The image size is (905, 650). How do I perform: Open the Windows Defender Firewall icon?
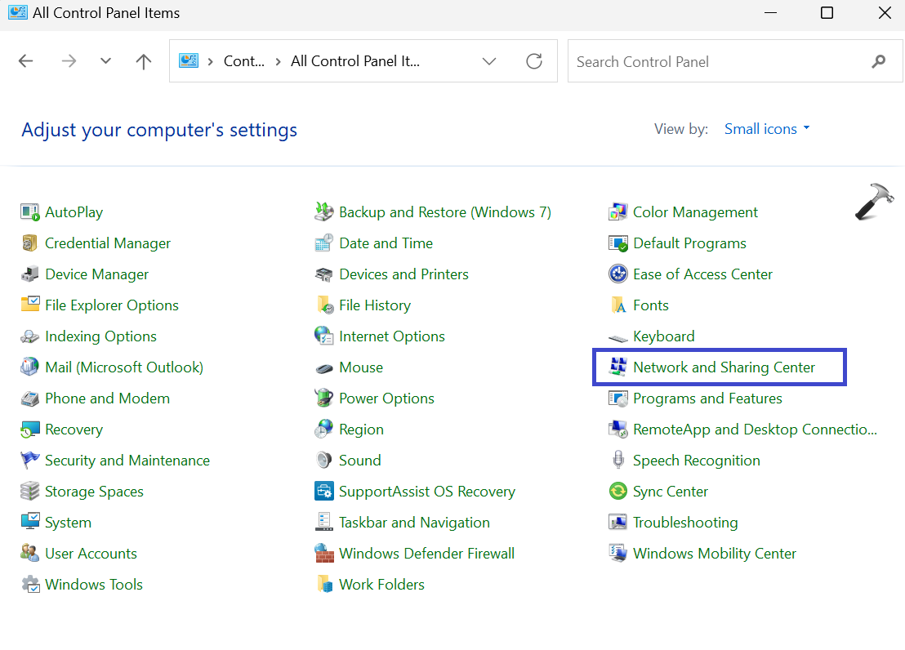(324, 554)
